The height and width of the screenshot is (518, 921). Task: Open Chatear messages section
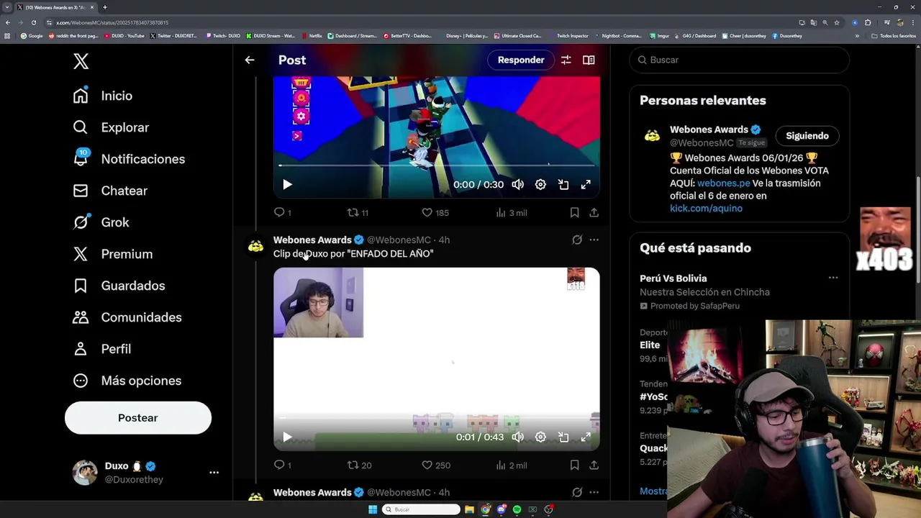coord(110,191)
